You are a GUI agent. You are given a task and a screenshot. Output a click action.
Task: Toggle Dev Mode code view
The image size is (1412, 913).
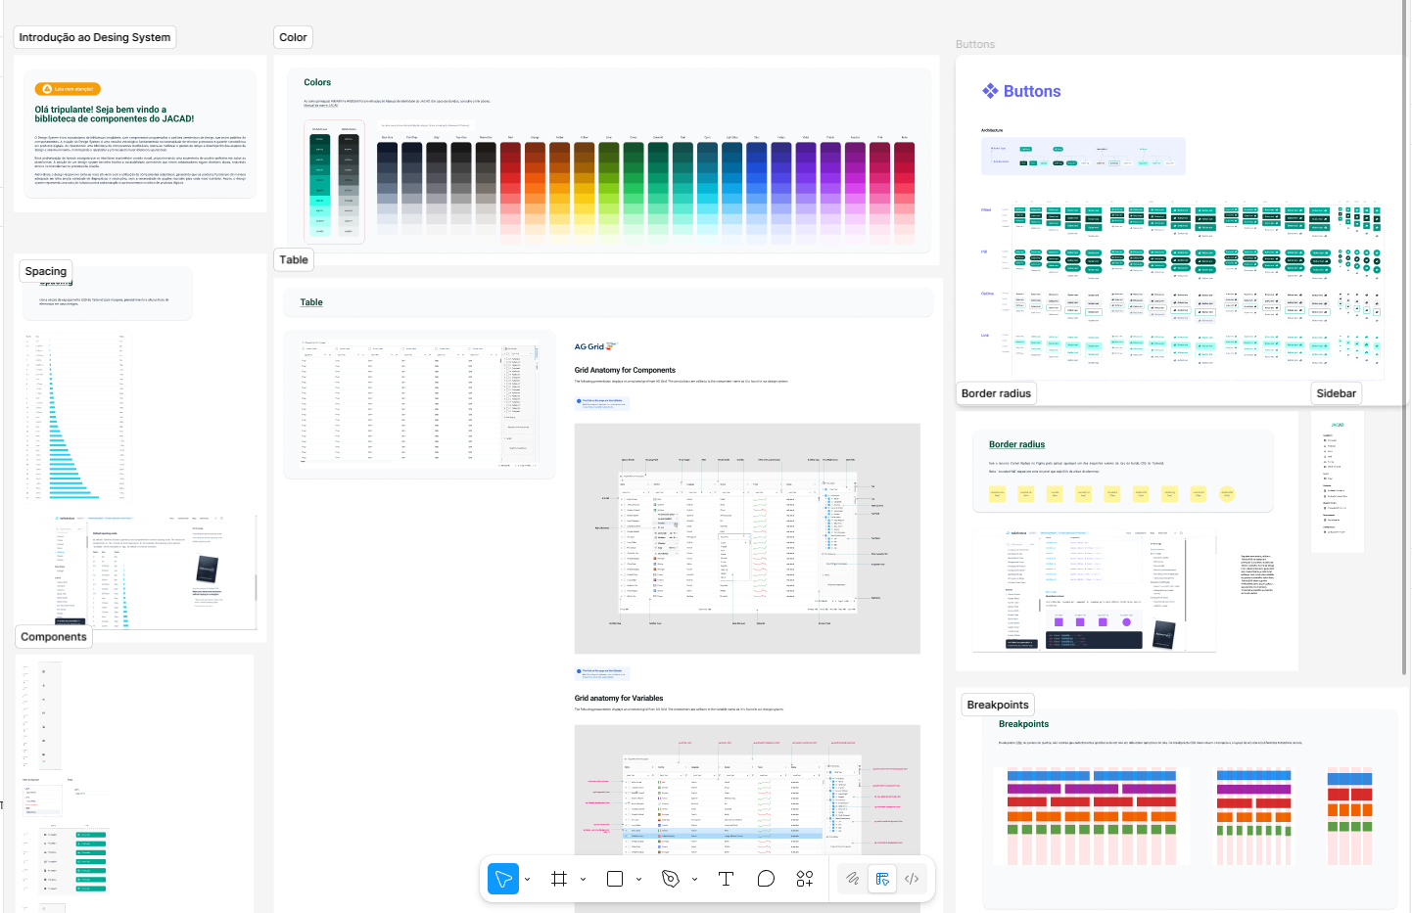[x=912, y=879]
